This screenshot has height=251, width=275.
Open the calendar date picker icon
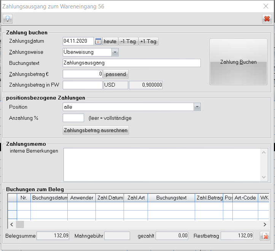98,41
